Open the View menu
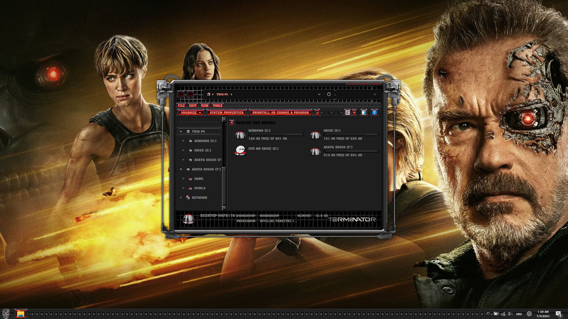 coord(205,105)
